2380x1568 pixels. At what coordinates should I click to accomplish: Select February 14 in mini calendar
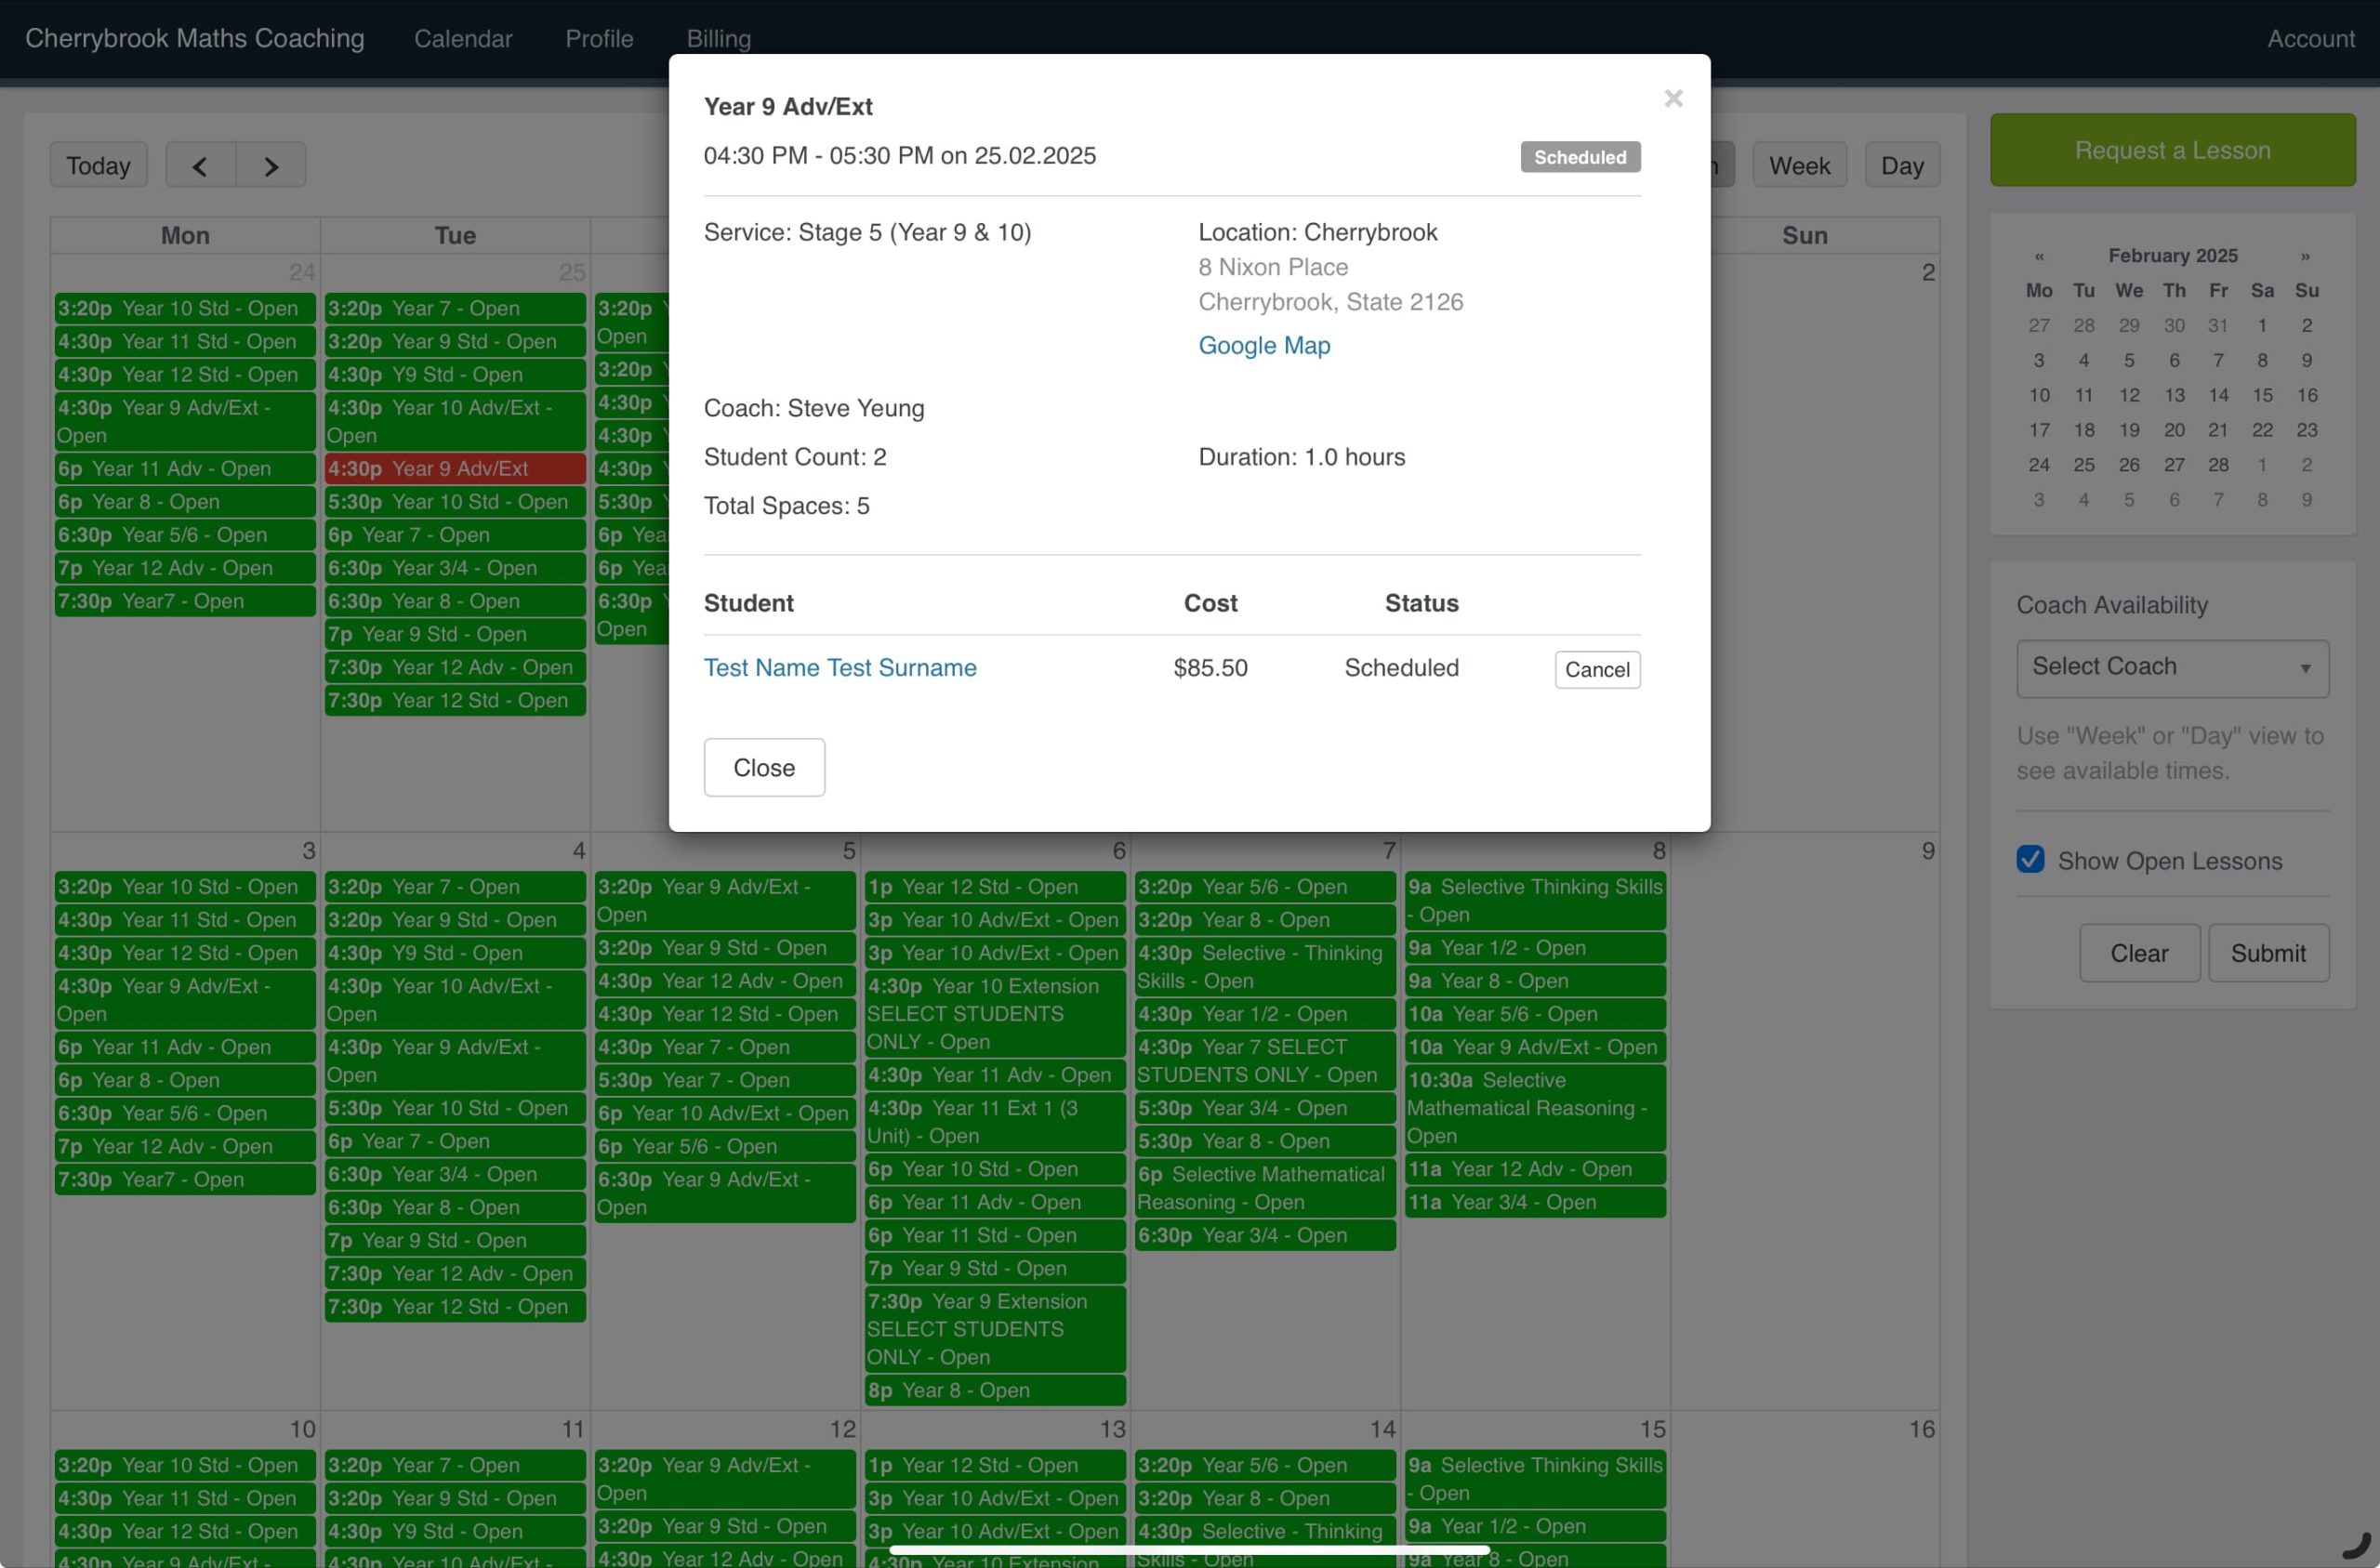2217,395
